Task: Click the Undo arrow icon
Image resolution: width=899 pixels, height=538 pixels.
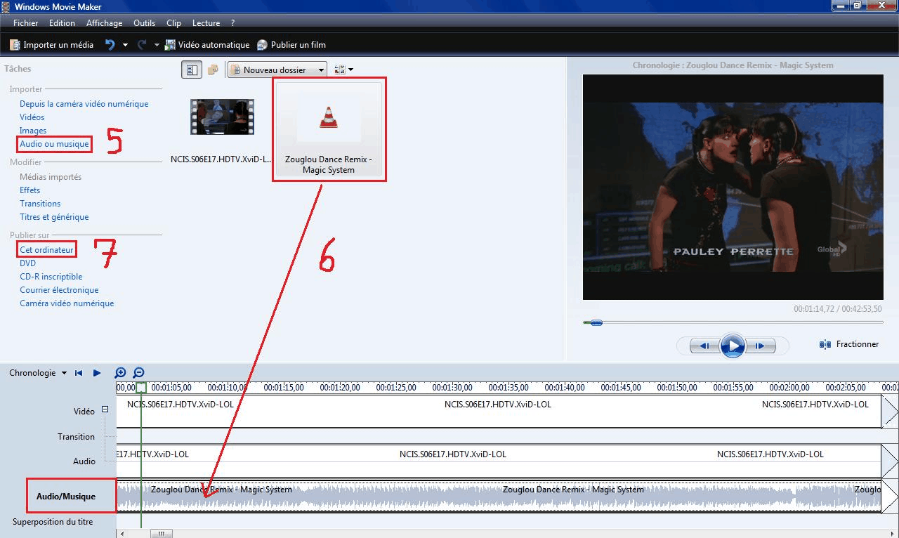Action: (x=110, y=44)
